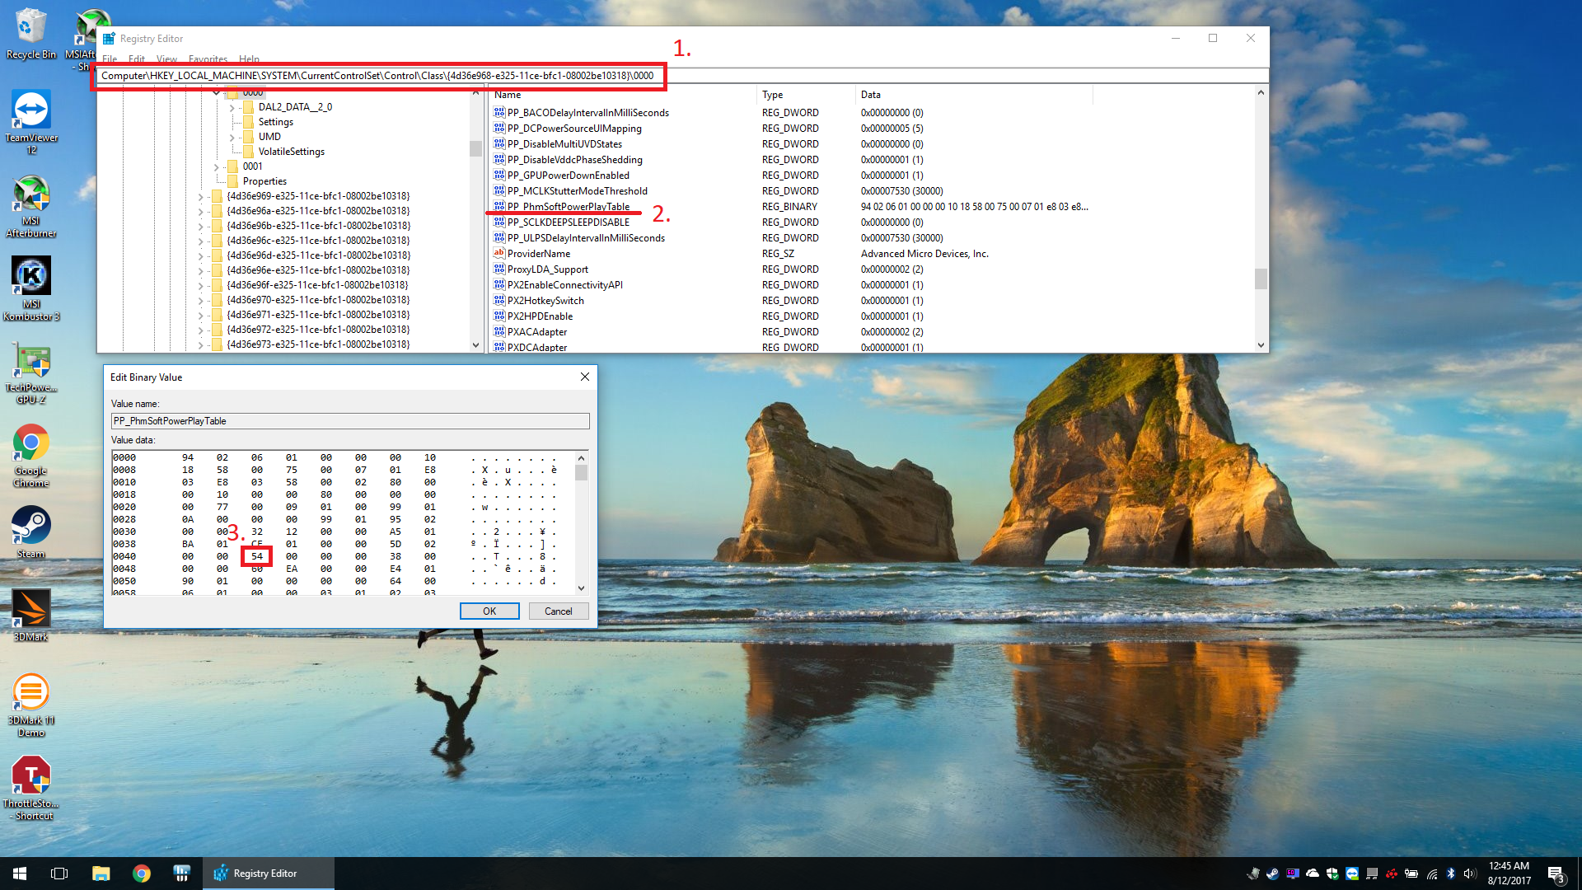The image size is (1582, 890).
Task: Expand the DAL2_DATA__2_0 key
Action: pos(232,108)
